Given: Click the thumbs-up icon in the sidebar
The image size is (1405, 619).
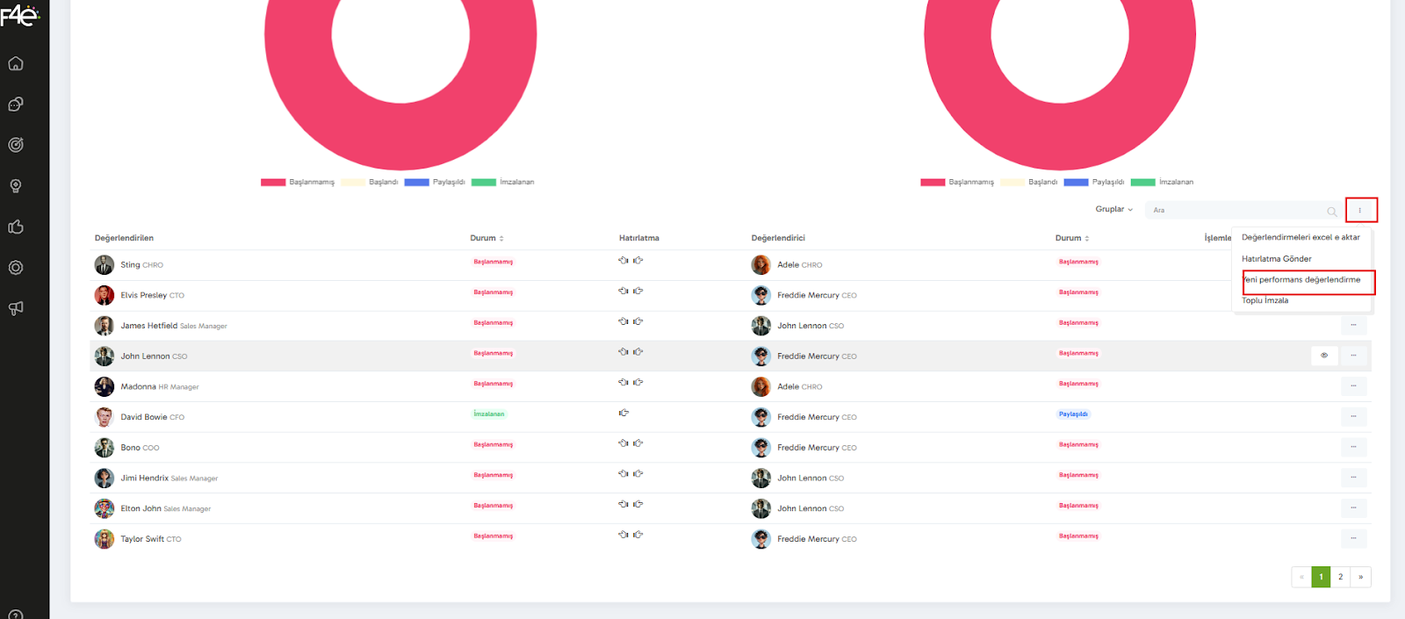Looking at the screenshot, I should point(16,227).
